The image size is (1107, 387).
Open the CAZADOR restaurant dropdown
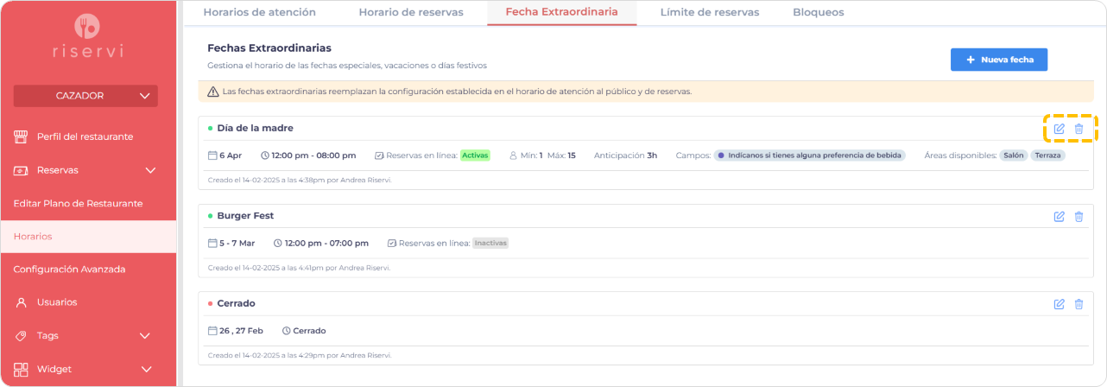pos(86,96)
